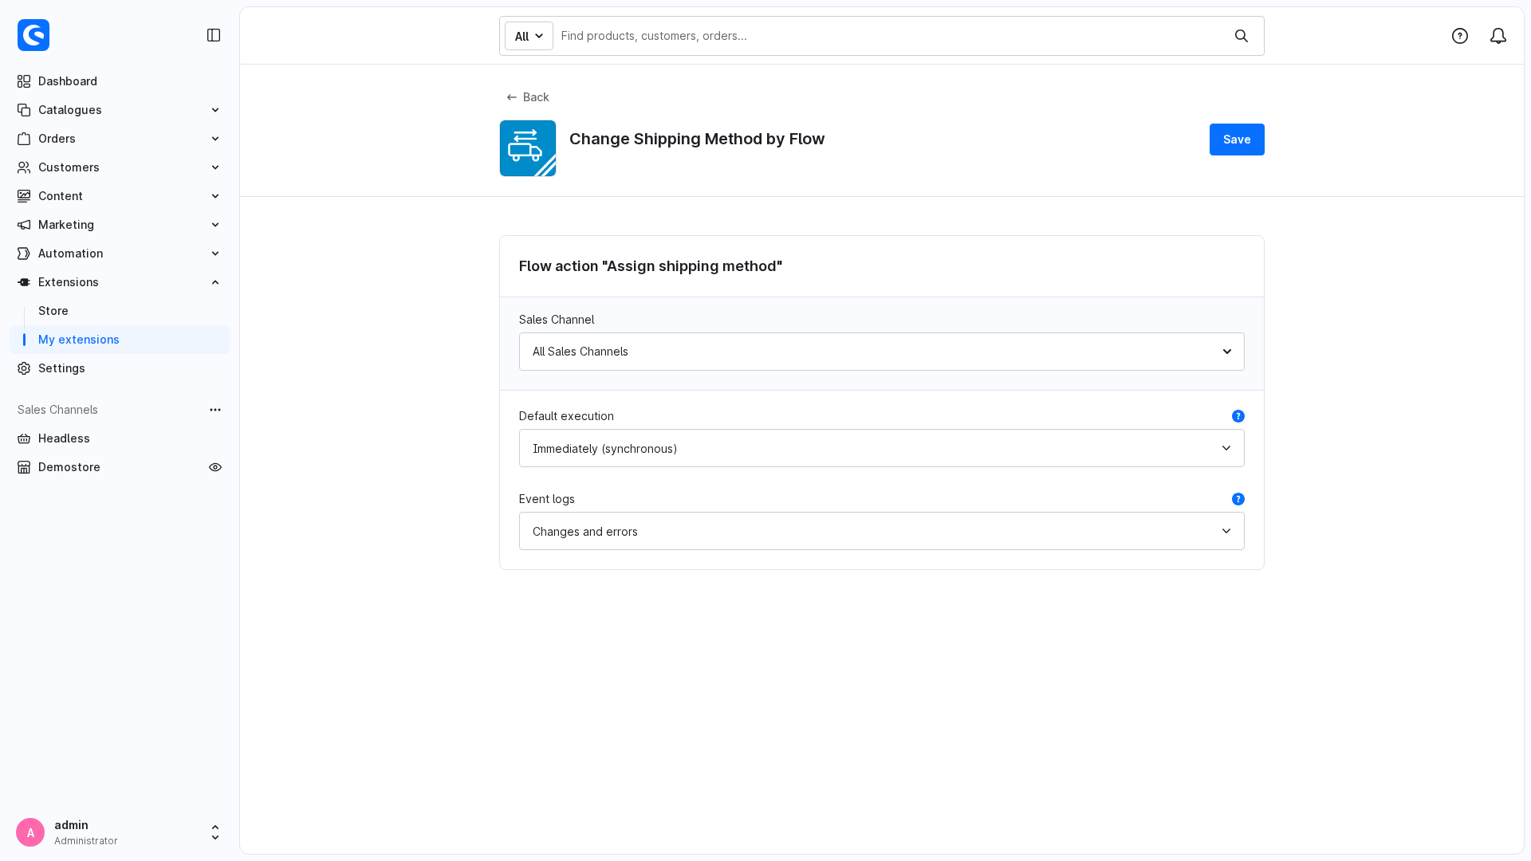1531x861 pixels.
Task: Open the notifications bell
Action: (1498, 36)
